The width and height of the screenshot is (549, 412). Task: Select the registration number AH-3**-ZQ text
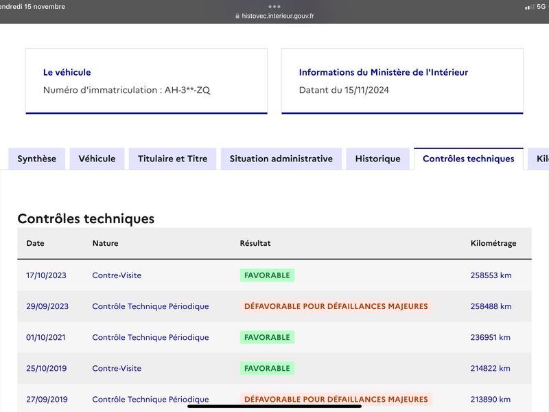tap(187, 90)
